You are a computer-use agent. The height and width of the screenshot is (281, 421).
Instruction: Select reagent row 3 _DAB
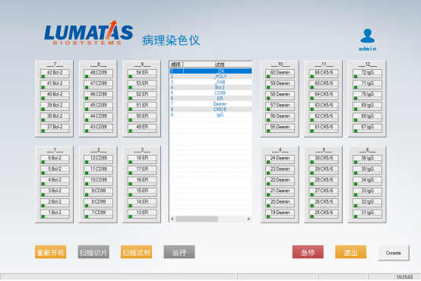[210, 82]
